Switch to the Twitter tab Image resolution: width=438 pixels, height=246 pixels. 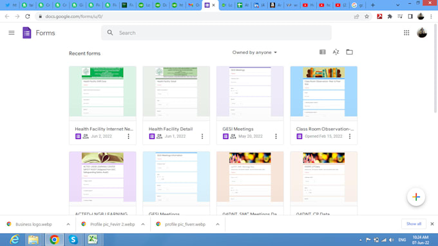(10, 5)
